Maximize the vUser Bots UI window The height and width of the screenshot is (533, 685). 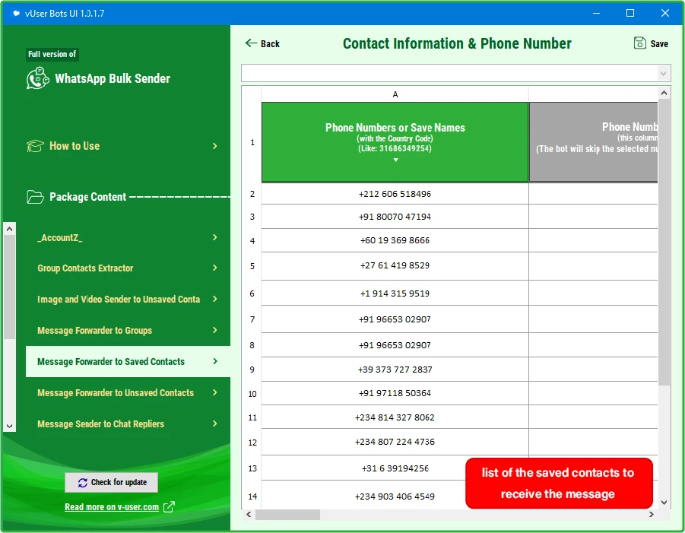[x=630, y=13]
